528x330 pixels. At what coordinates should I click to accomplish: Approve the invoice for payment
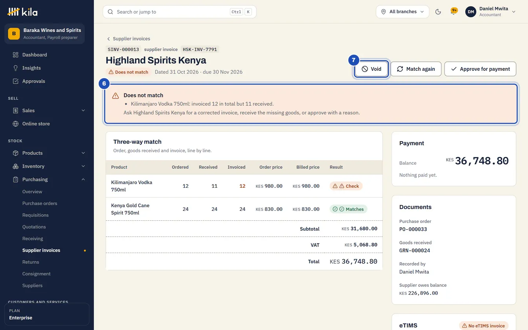click(480, 69)
